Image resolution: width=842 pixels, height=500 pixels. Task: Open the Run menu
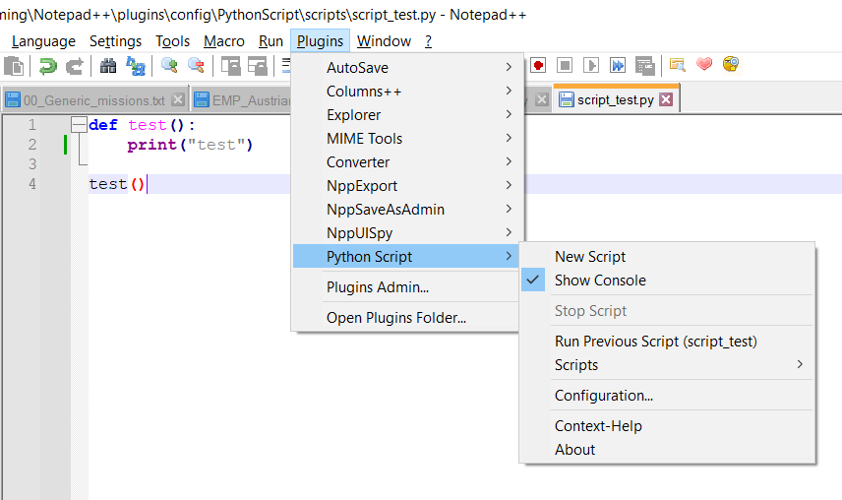point(271,41)
